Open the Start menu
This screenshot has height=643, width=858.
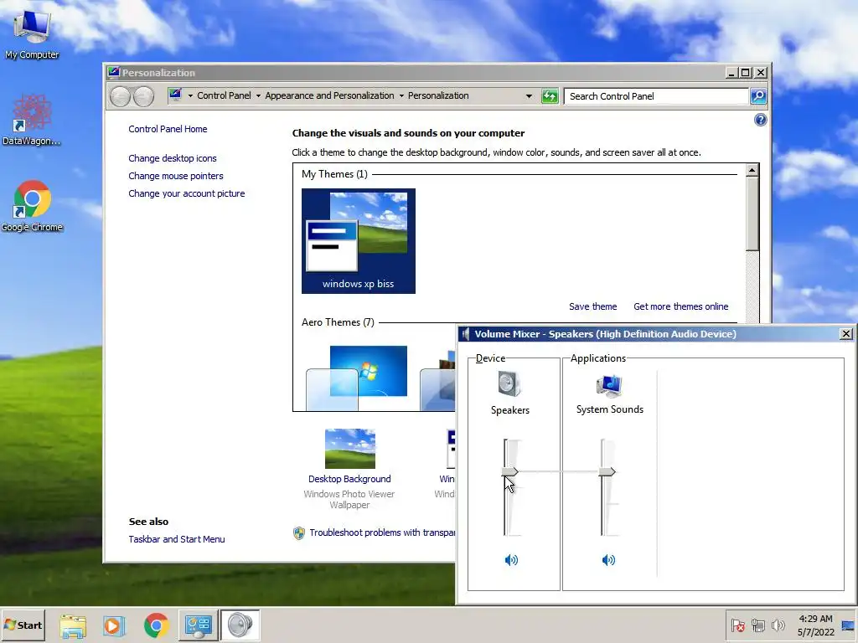(23, 625)
